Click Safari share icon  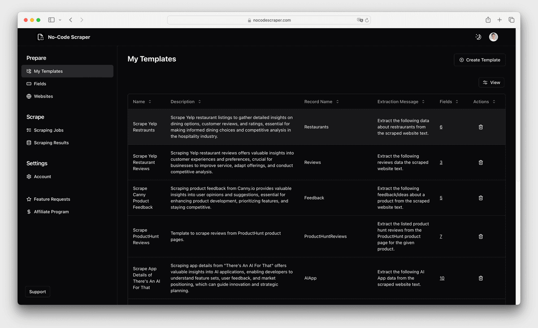488,20
